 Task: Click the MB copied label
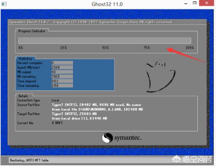(24, 72)
